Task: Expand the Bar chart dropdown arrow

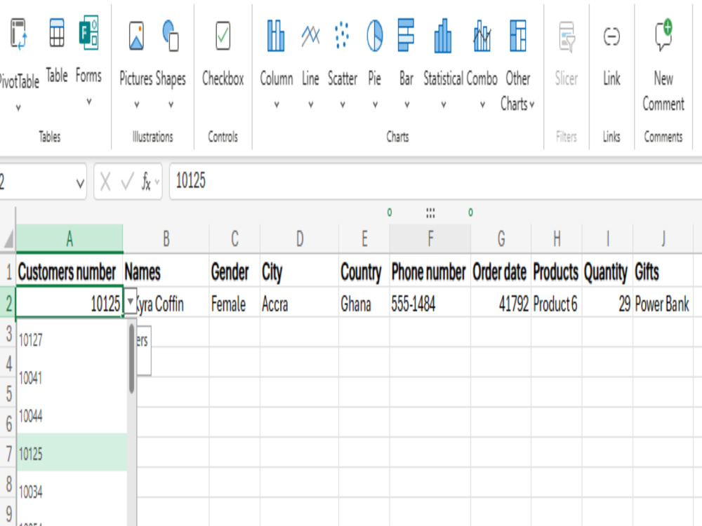Action: (x=406, y=104)
